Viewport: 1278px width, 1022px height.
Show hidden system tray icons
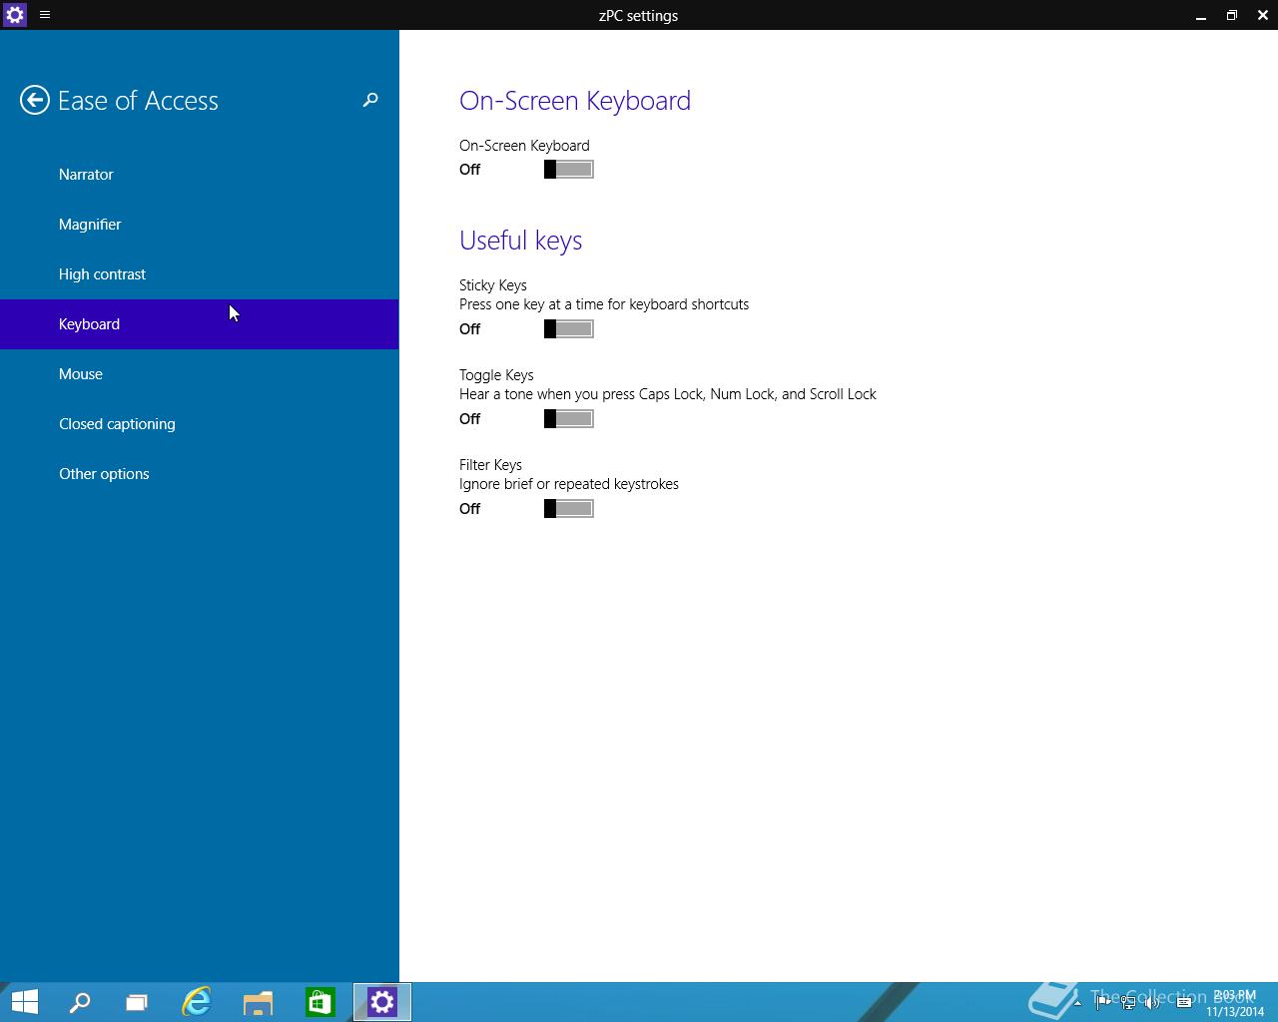tap(1077, 1003)
